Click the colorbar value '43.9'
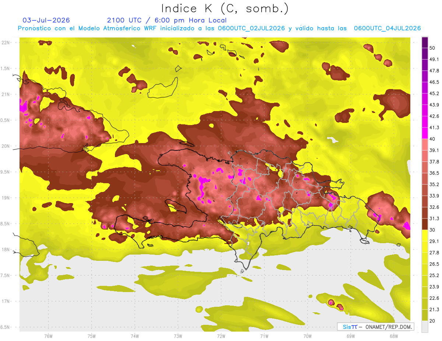The image size is (442, 341). pos(434,105)
